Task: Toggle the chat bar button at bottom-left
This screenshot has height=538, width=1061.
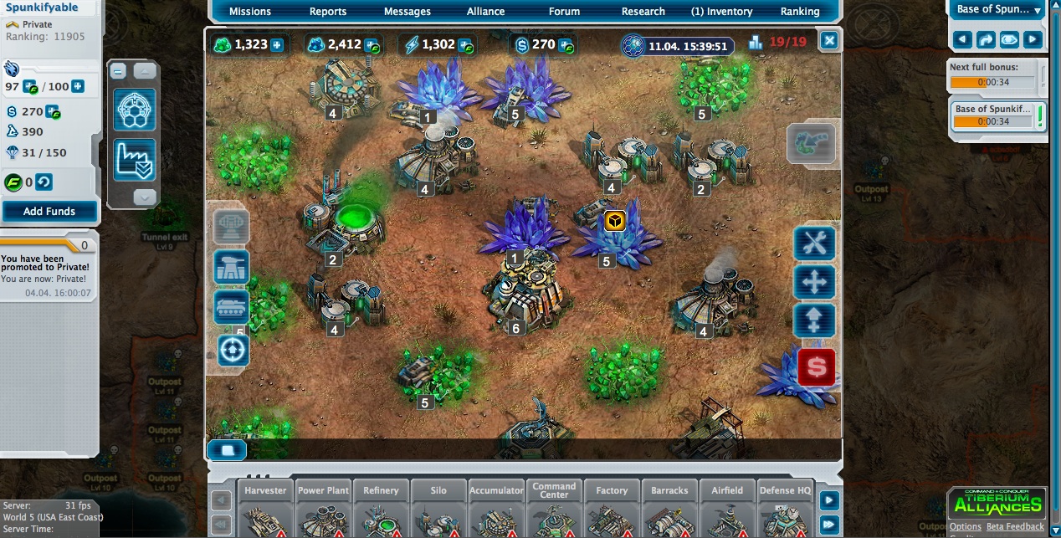Action: point(227,450)
